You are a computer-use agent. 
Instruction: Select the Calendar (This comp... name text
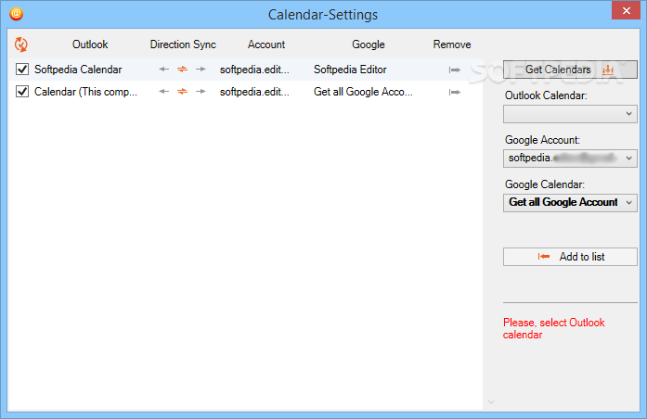tap(85, 92)
